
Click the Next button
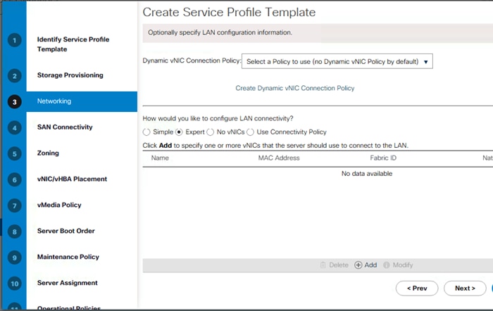pyautogui.click(x=465, y=288)
